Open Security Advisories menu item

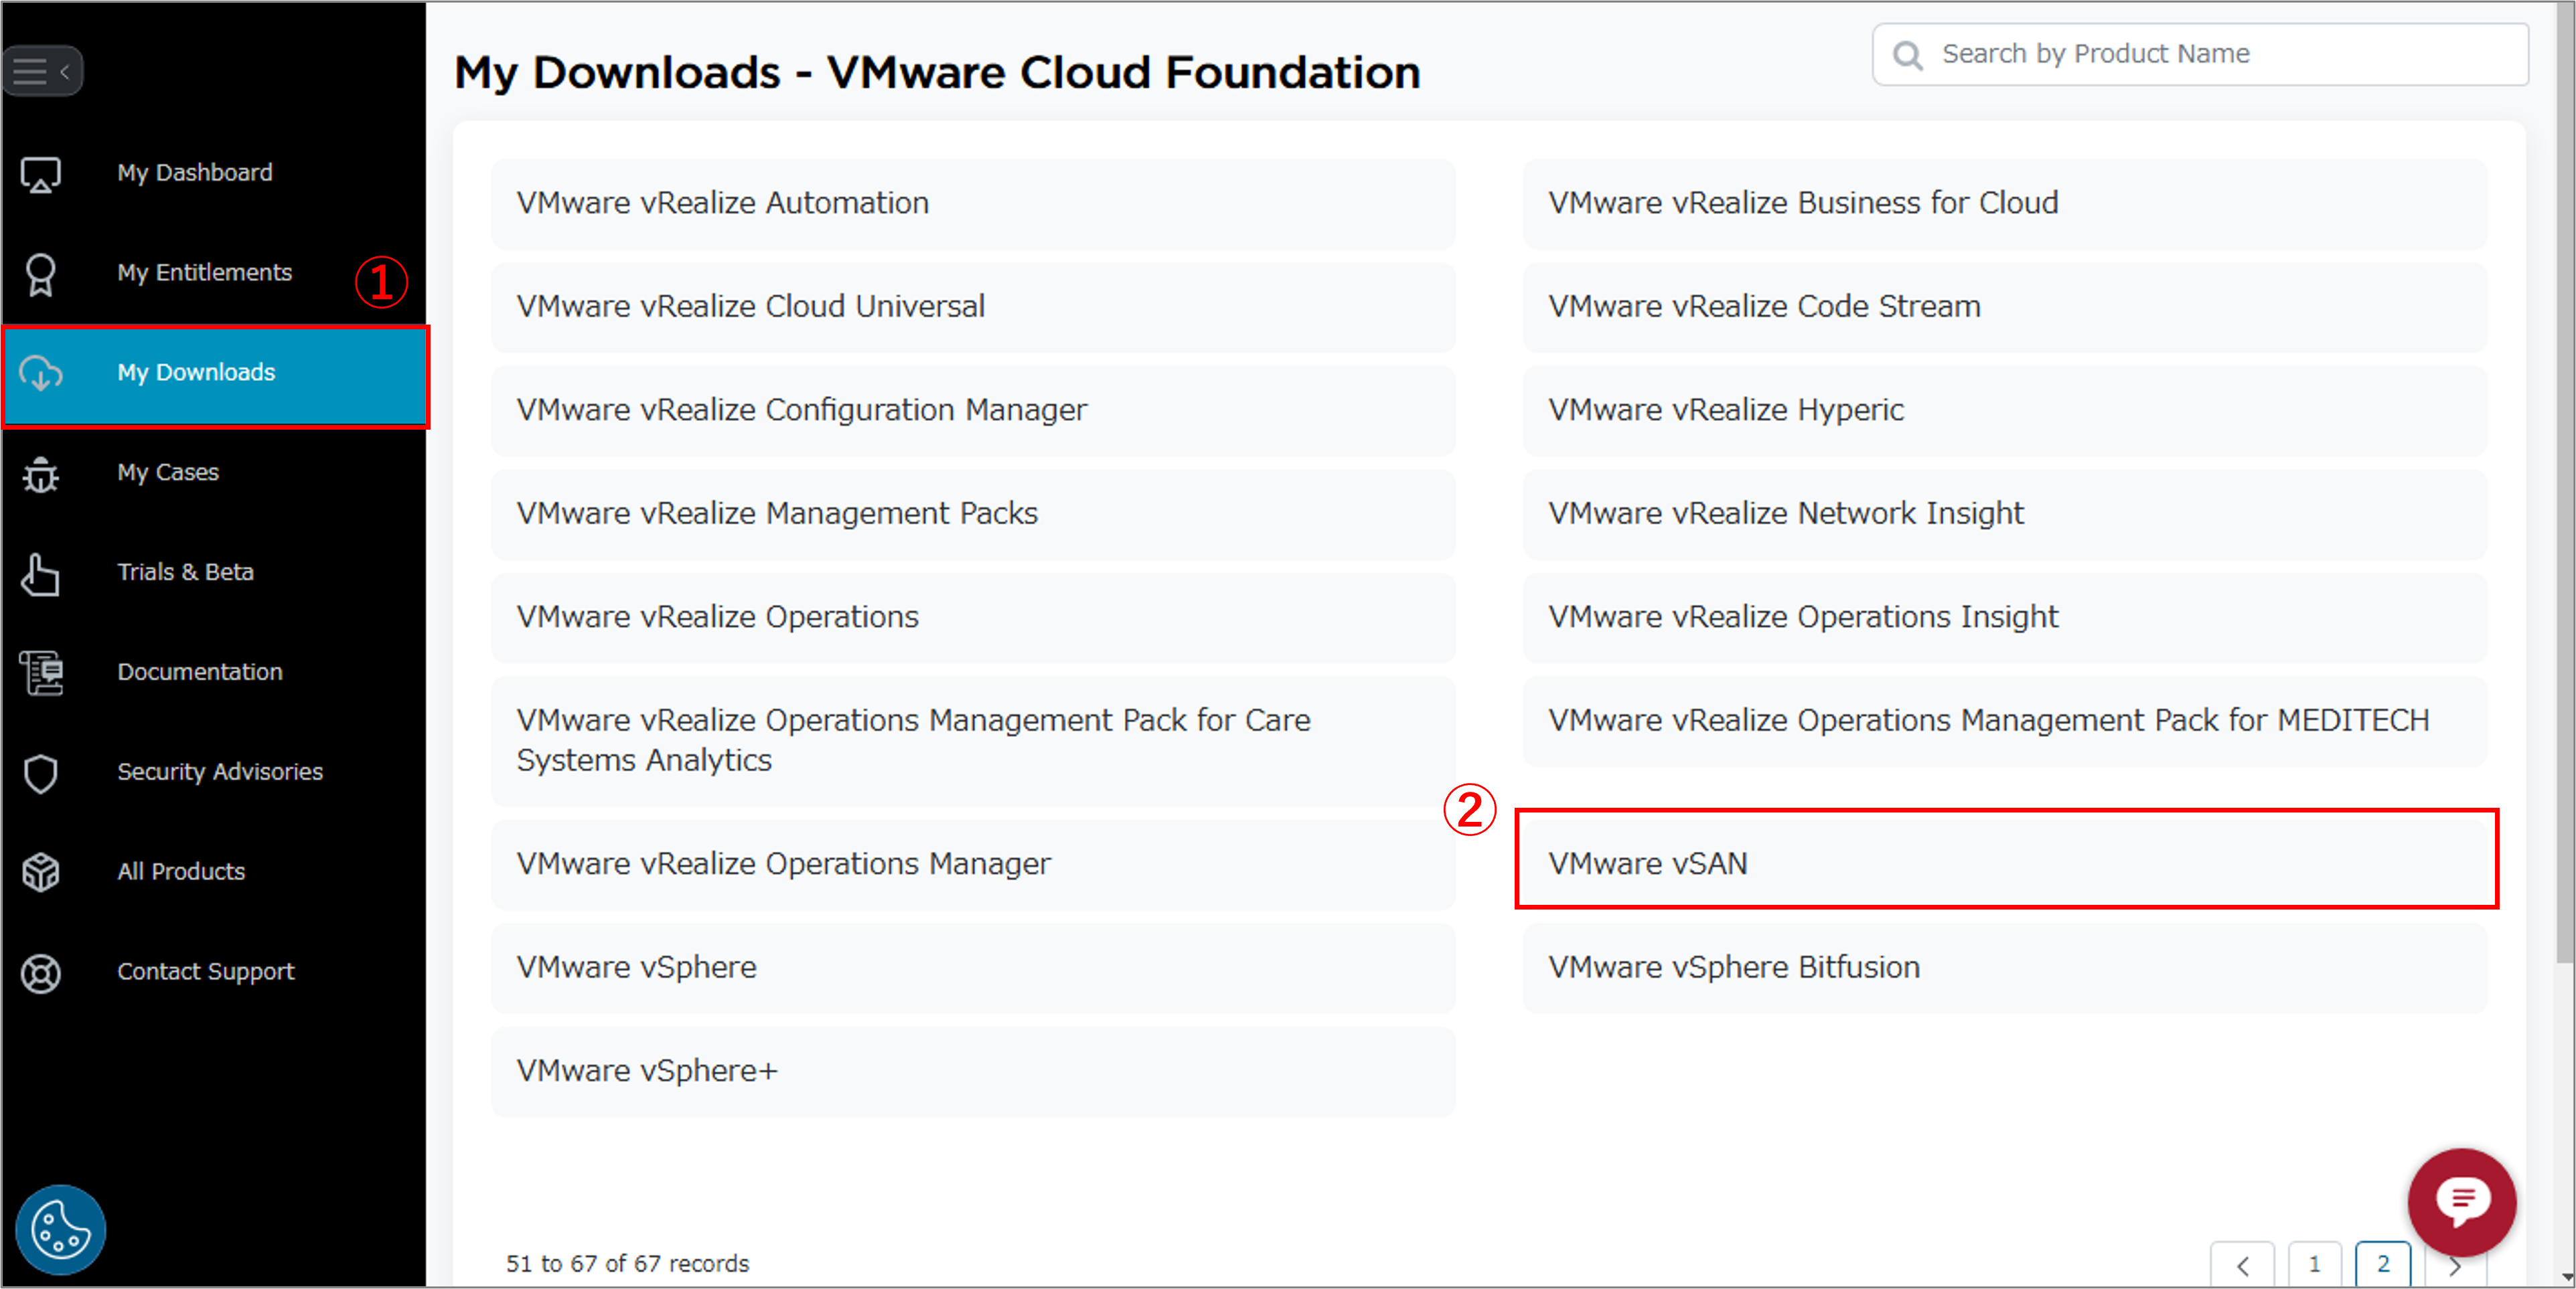tap(214, 772)
